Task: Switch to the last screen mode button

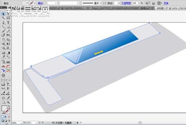Action: (x=9, y=121)
